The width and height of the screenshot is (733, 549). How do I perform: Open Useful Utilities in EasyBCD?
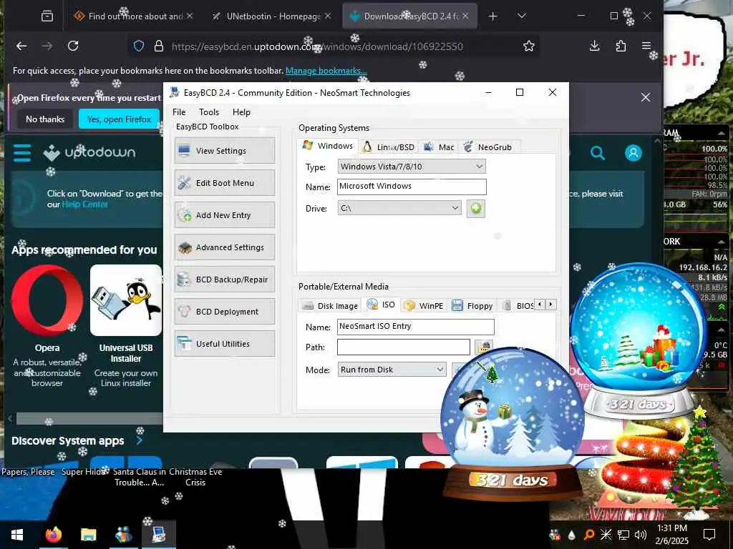(x=224, y=344)
